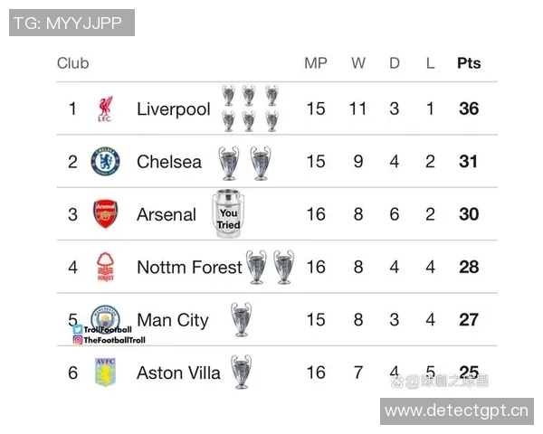Click the Nottingham Forest crest
The width and height of the screenshot is (543, 434).
[105, 267]
